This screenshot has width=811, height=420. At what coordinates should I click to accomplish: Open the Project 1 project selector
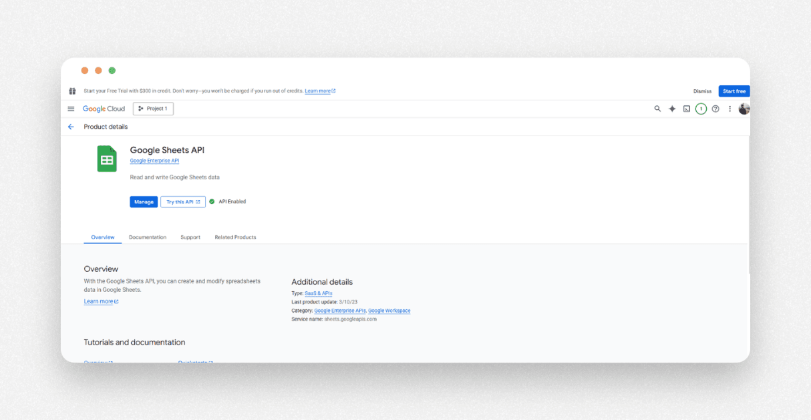tap(153, 109)
